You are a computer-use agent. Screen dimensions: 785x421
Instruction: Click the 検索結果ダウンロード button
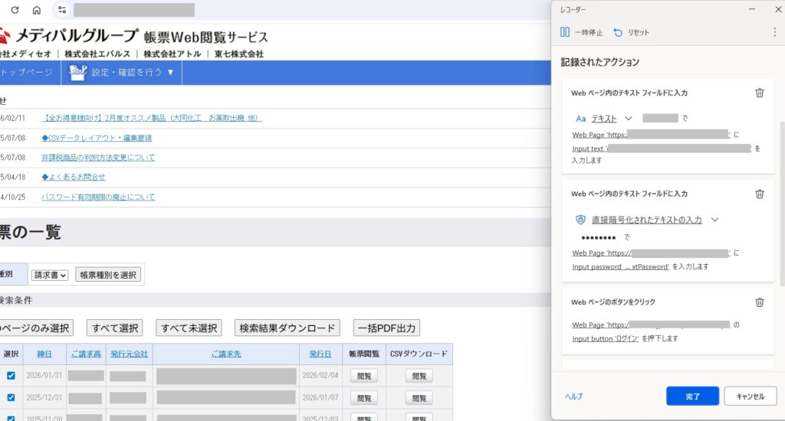(x=287, y=328)
